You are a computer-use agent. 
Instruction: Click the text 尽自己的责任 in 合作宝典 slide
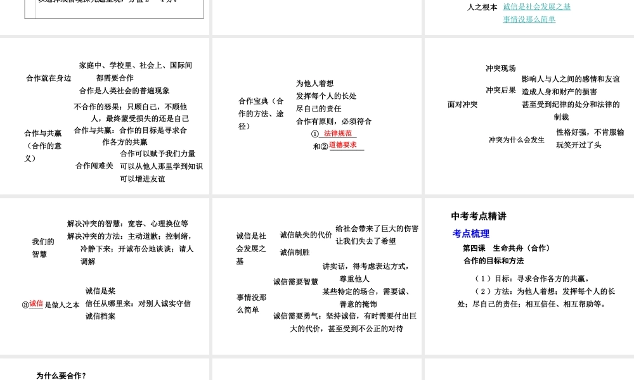pos(319,109)
